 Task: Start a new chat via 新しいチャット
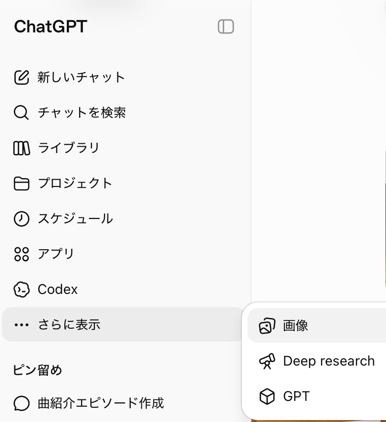click(123, 78)
